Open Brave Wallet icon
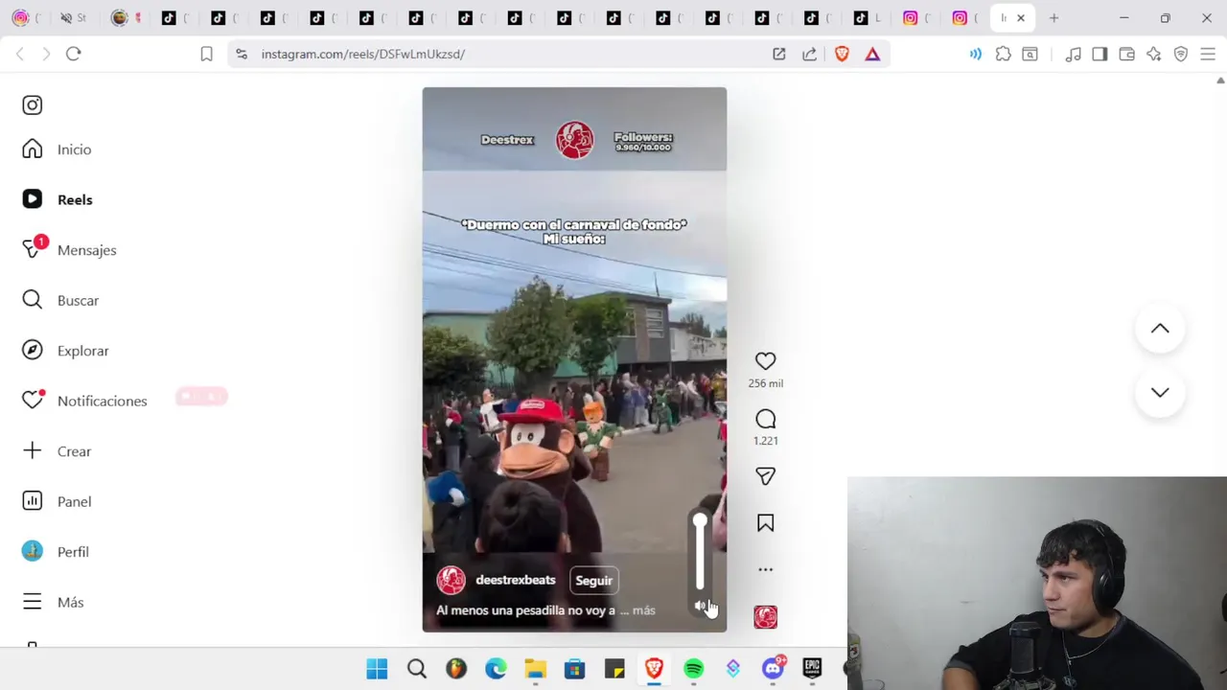This screenshot has width=1227, height=690. 1126,55
